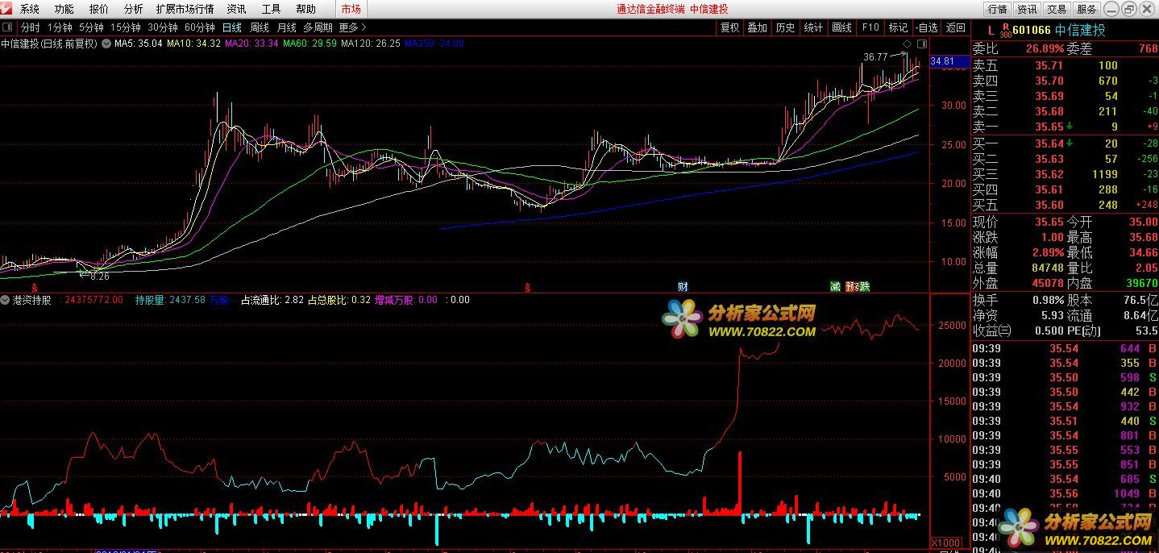Click the 行情 button at top right
The width and height of the screenshot is (1159, 553).
(998, 10)
